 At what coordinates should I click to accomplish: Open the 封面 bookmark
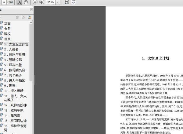pyautogui.click(x=7, y=23)
